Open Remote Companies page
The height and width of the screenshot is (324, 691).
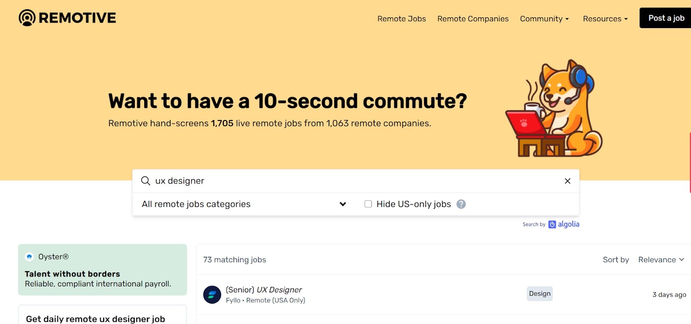point(473,19)
